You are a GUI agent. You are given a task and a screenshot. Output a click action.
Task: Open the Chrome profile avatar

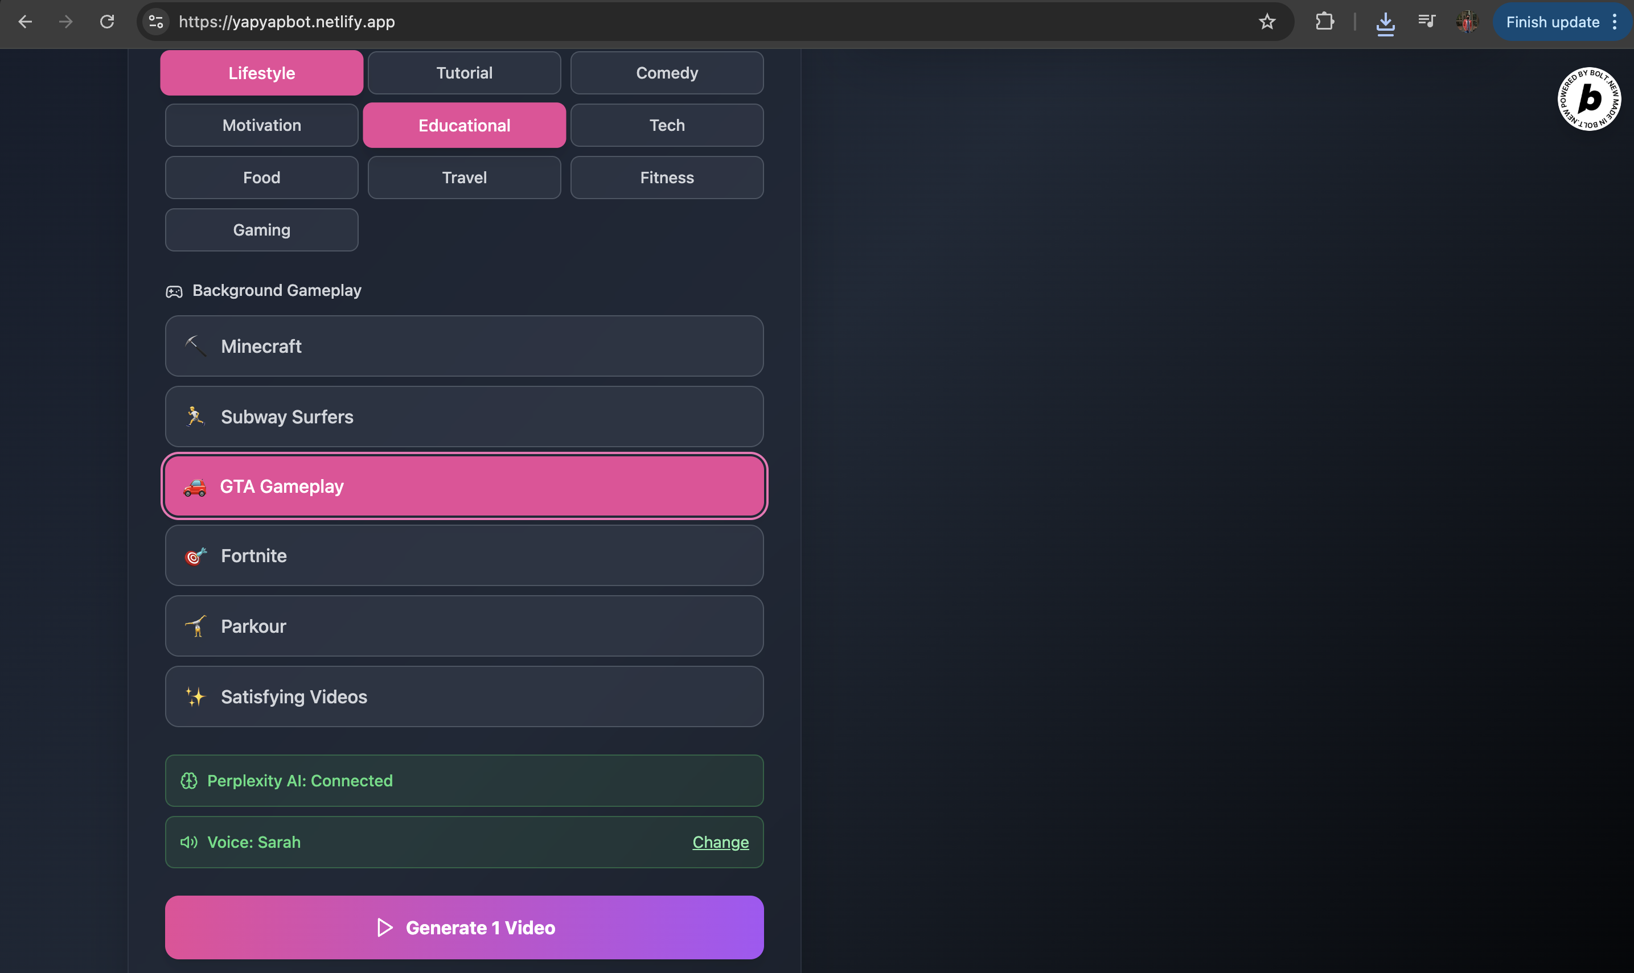tap(1467, 22)
